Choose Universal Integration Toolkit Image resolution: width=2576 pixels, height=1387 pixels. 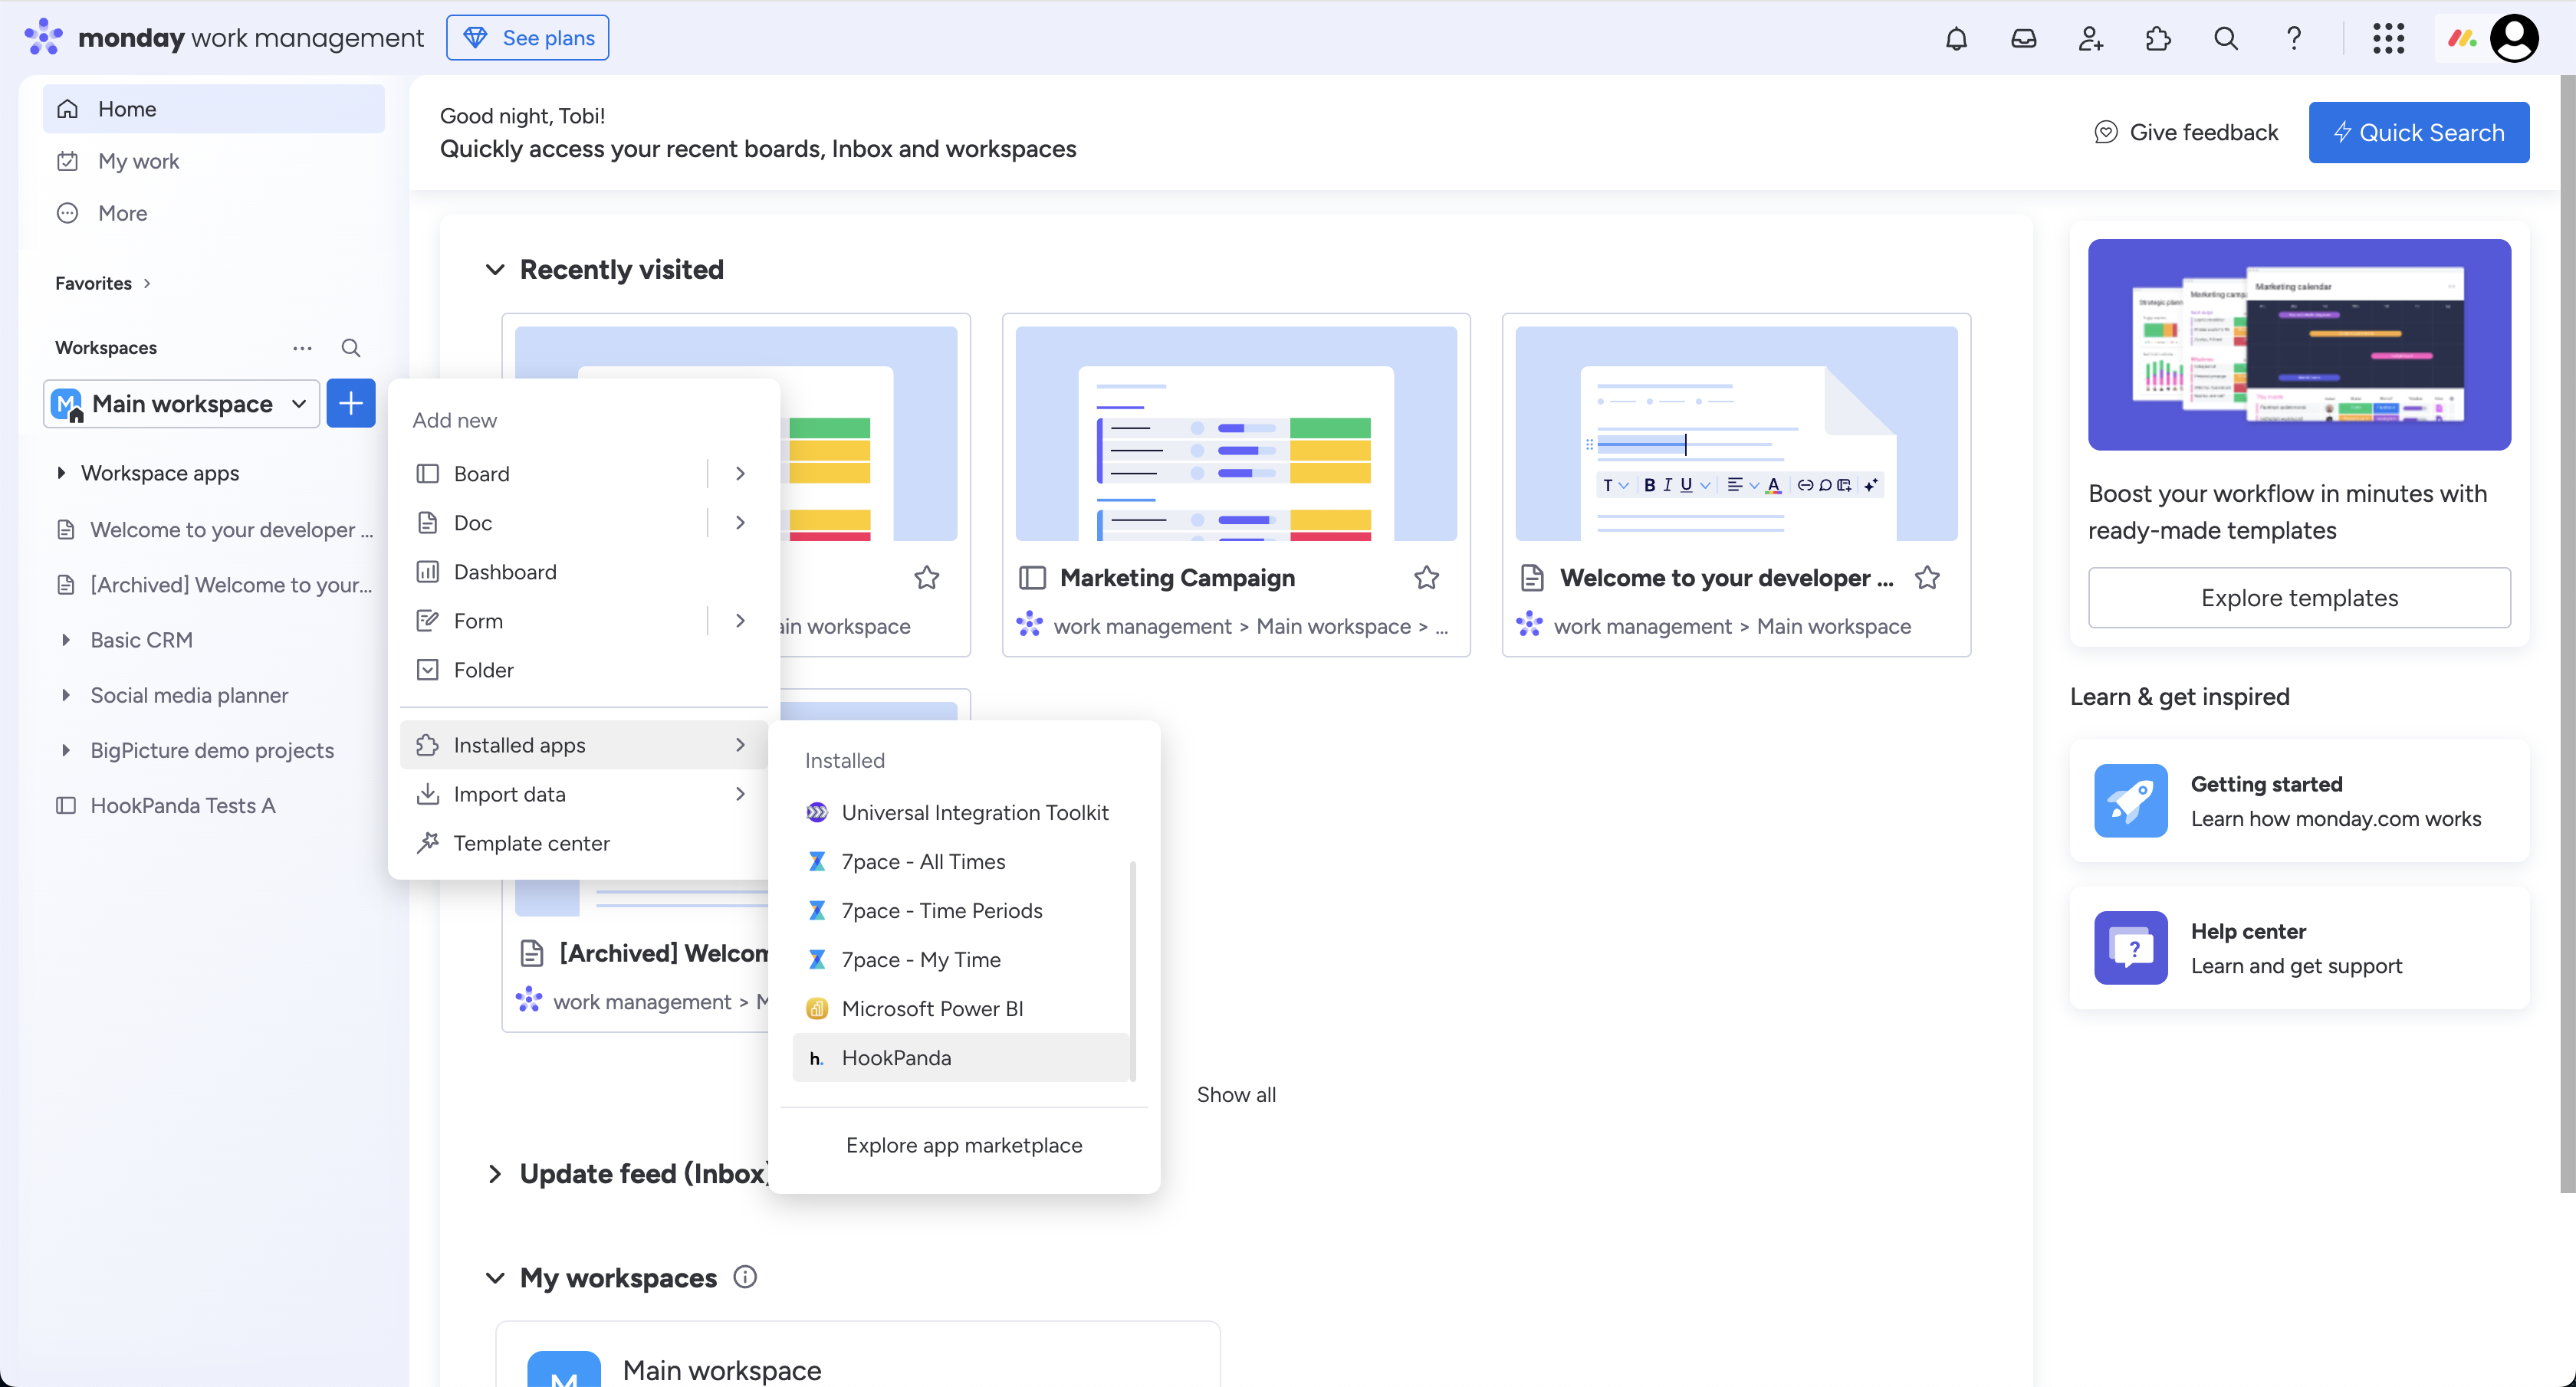[960, 812]
